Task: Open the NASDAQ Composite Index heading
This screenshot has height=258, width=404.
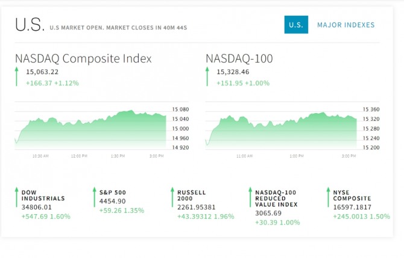Action: (83, 58)
